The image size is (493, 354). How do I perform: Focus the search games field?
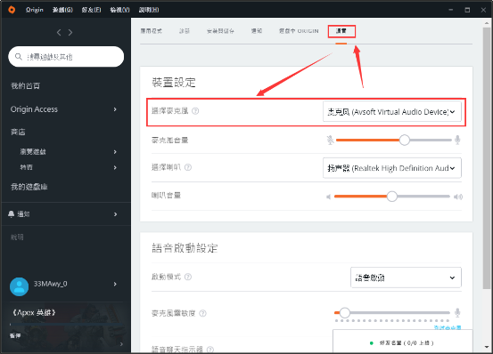66,57
